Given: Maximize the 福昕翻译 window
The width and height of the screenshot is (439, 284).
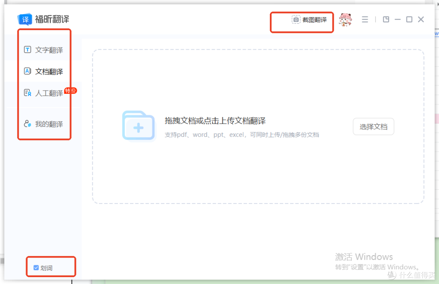Looking at the screenshot, I should click(409, 20).
